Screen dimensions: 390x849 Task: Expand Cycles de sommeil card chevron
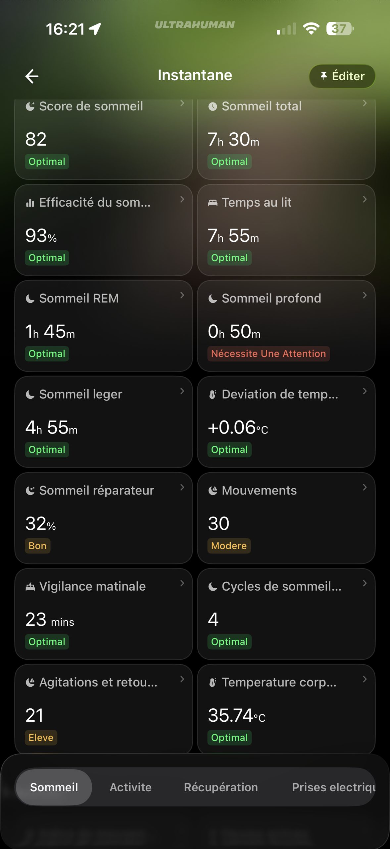tap(365, 583)
